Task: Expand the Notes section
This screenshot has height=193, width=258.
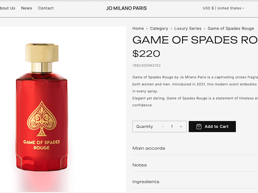Action: [x=195, y=165]
